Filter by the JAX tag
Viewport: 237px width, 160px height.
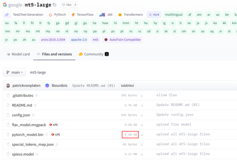click(x=106, y=15)
